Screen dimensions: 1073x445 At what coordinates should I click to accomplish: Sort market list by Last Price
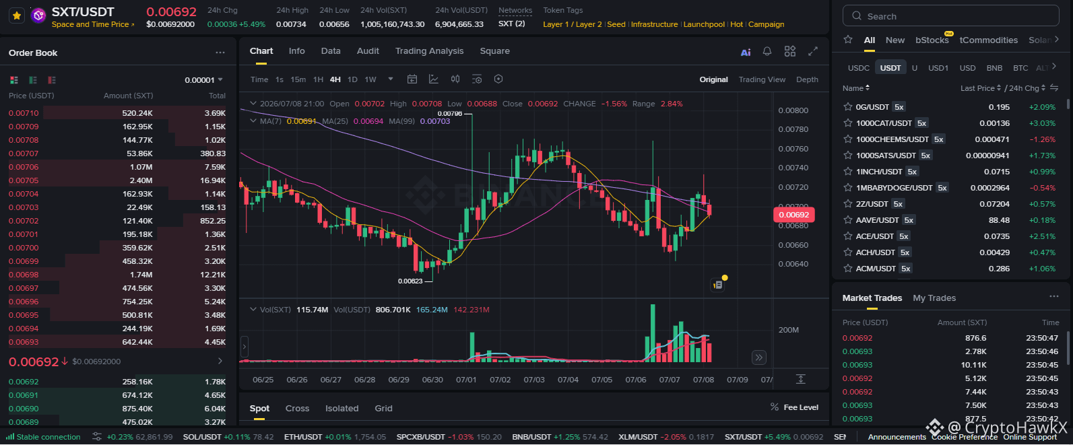tap(981, 88)
